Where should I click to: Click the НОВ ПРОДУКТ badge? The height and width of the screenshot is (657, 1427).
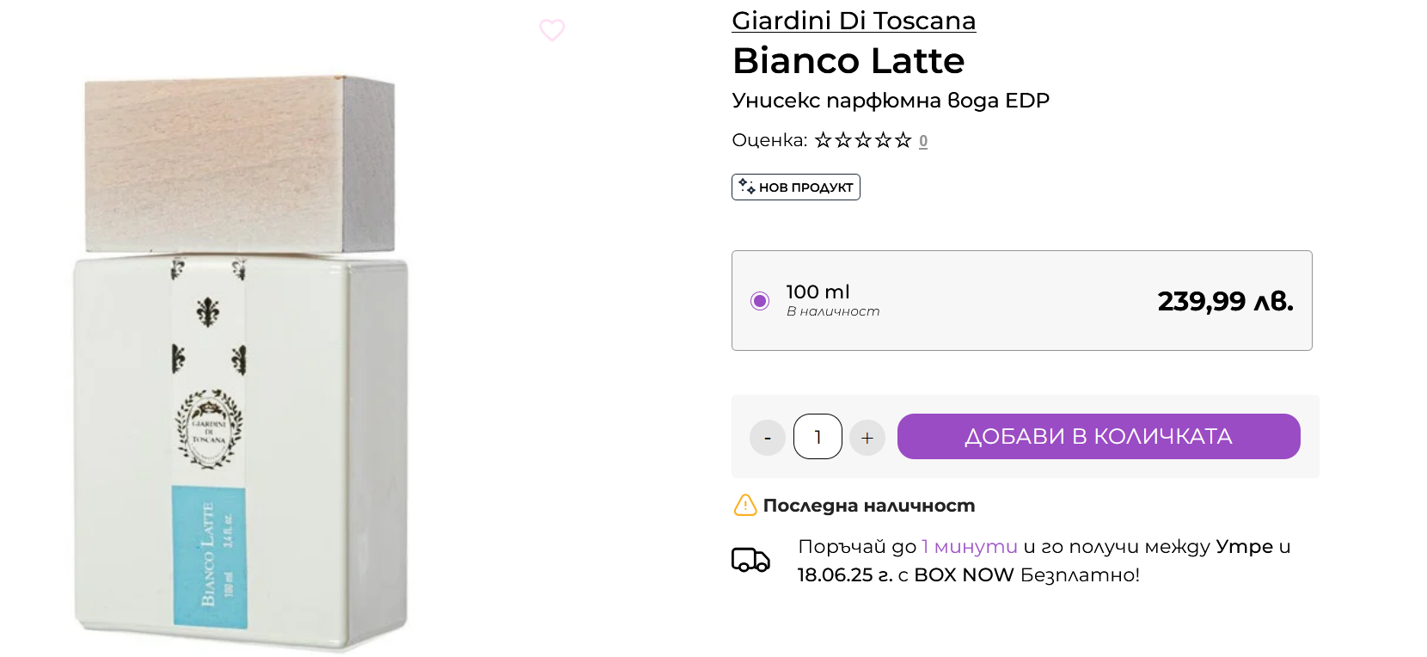click(796, 187)
